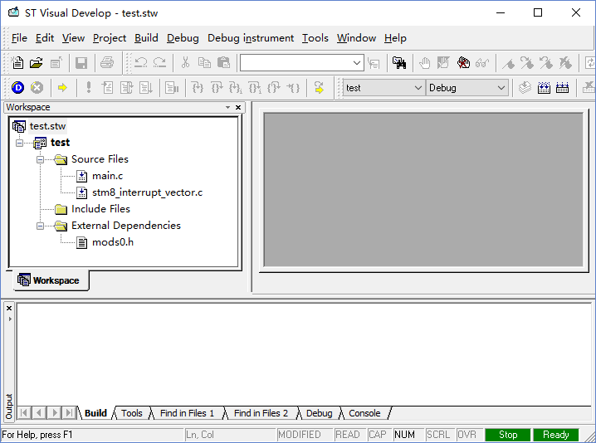Switch to the Console output tab
Image resolution: width=596 pixels, height=443 pixels.
(364, 413)
